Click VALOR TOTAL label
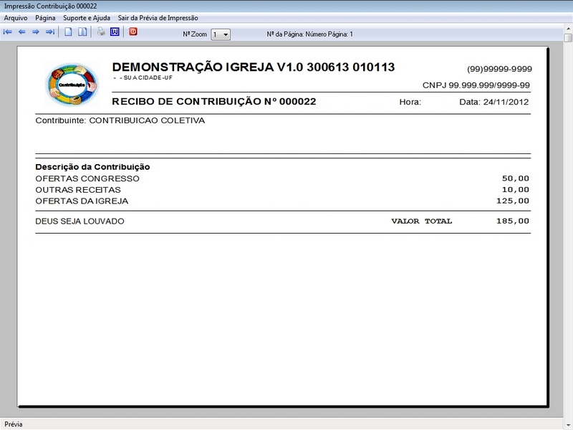Viewport: 573px width, 430px height. [x=422, y=221]
